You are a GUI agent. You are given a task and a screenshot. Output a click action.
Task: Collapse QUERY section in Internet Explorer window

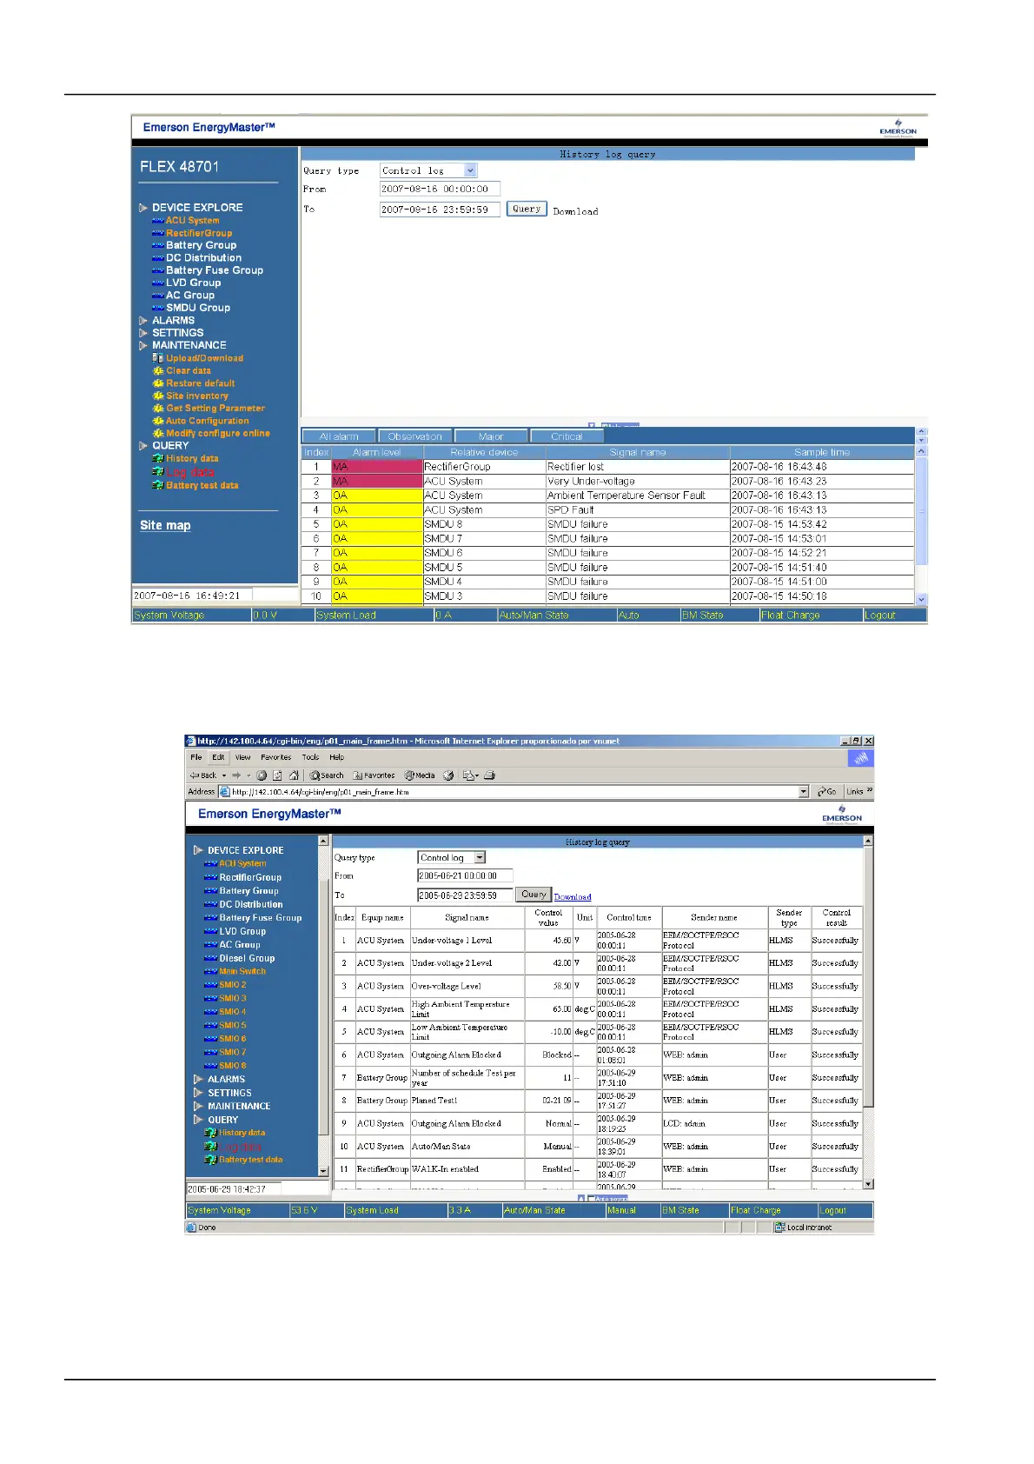198,1120
